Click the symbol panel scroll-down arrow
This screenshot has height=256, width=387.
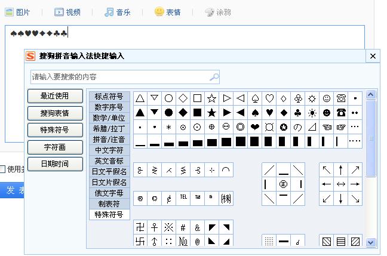click(371, 242)
